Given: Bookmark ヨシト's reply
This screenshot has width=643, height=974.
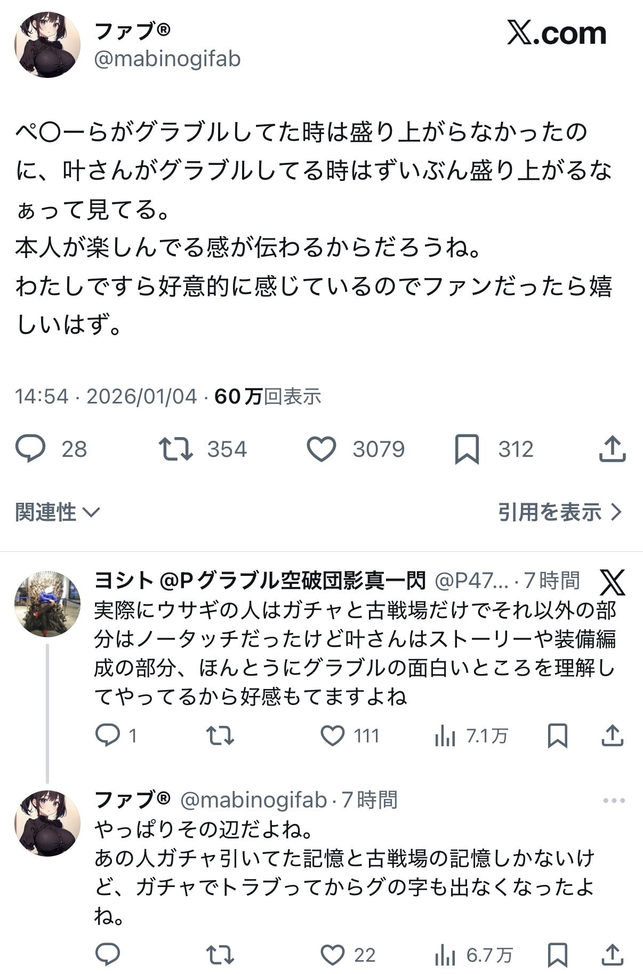Looking at the screenshot, I should click(558, 737).
